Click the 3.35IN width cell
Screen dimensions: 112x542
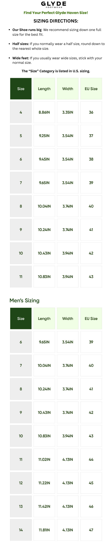click(68, 112)
